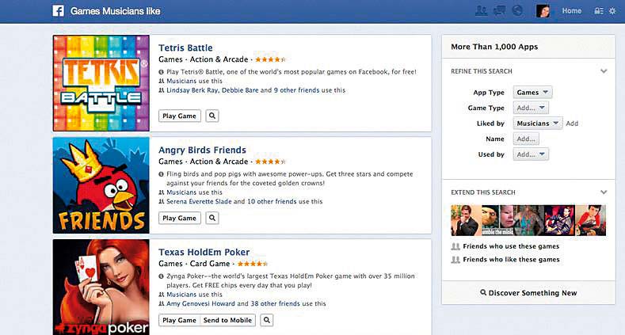Open Zynga Poker game thumbnail
Image resolution: width=625 pixels, height=335 pixels.
[x=101, y=287]
